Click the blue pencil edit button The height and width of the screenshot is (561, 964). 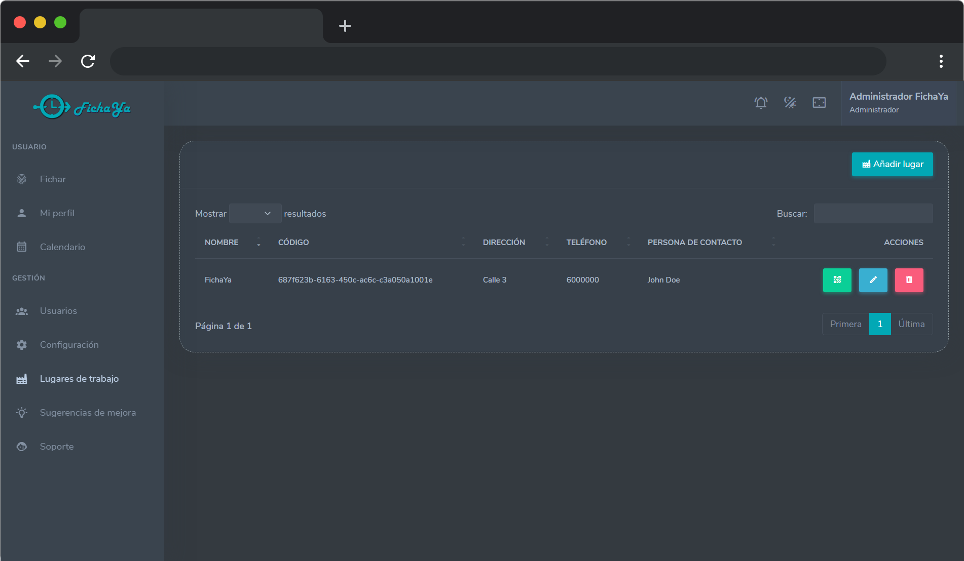873,280
